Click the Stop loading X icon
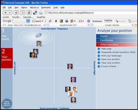 [x=22, y=13]
